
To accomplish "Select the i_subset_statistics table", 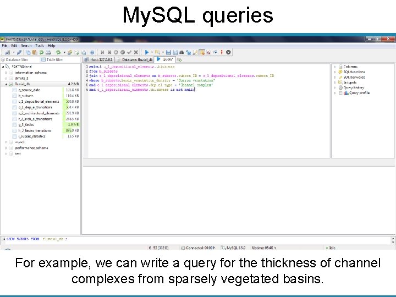I will tap(32, 136).
